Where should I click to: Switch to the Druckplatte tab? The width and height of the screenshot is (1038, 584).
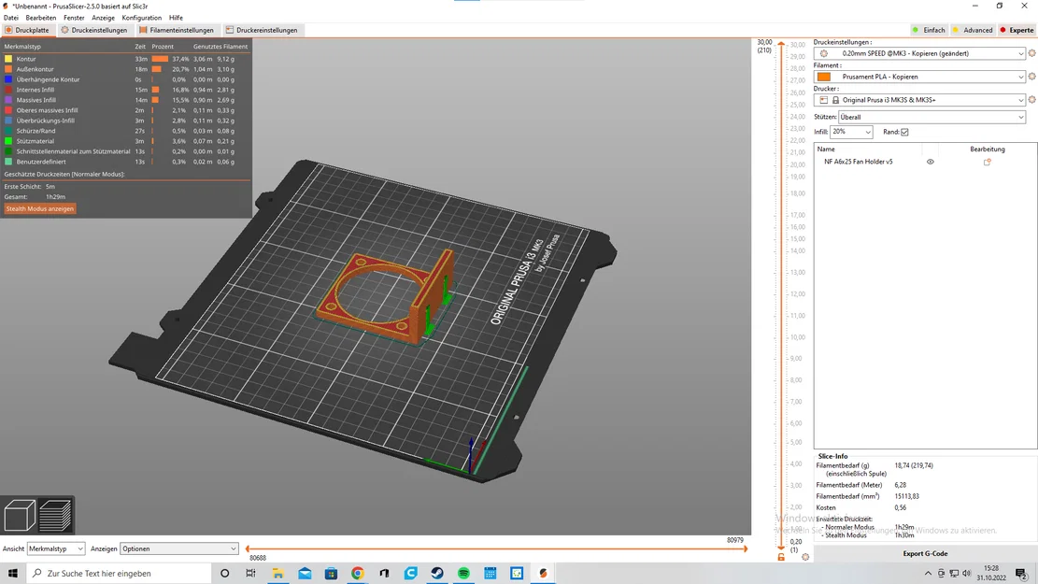(x=27, y=30)
